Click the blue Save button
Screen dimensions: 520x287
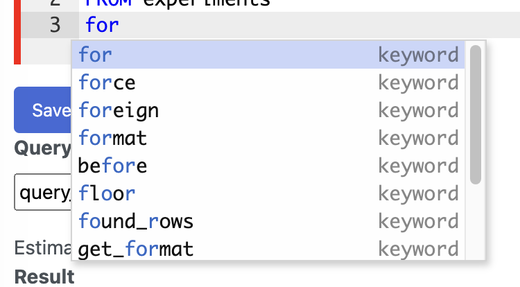[x=43, y=110]
